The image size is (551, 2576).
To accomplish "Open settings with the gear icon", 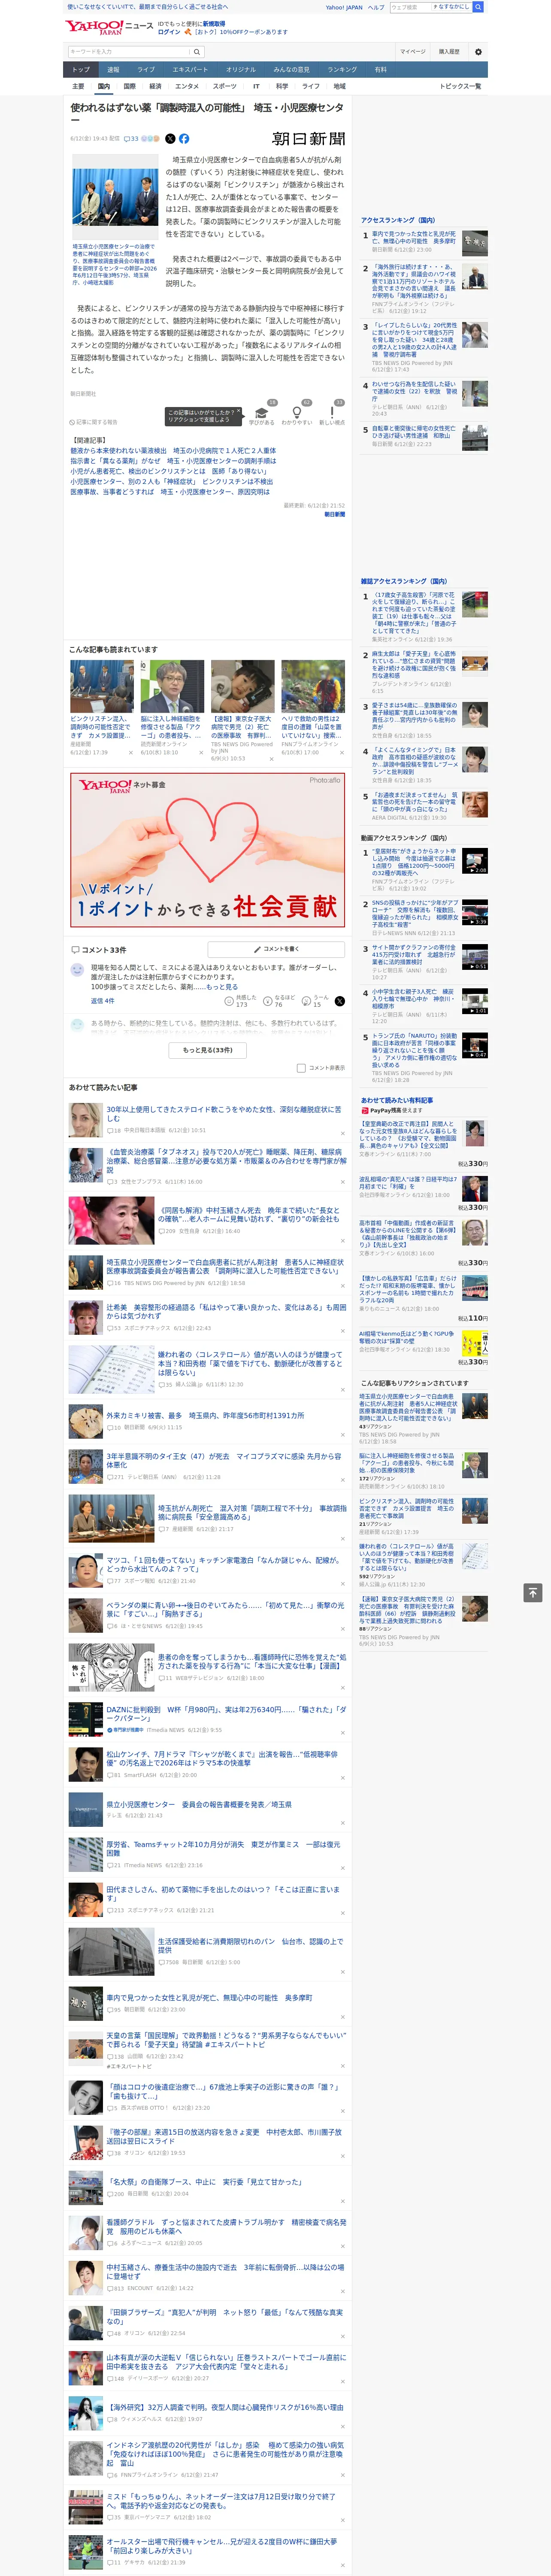I will [x=478, y=52].
